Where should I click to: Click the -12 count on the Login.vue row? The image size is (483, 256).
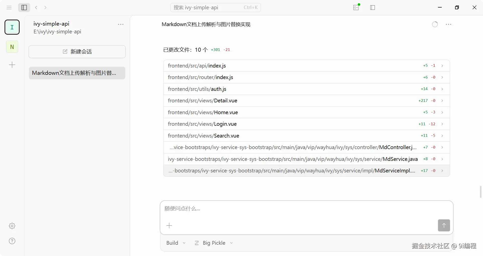coord(432,124)
